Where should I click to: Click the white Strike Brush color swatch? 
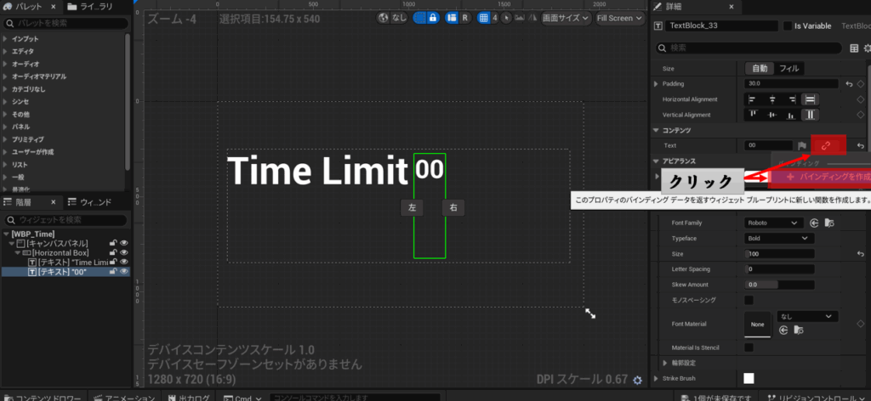749,378
